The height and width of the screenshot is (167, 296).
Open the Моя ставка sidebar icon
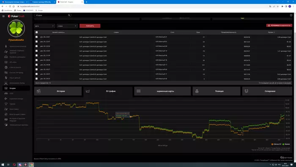pos(6,109)
